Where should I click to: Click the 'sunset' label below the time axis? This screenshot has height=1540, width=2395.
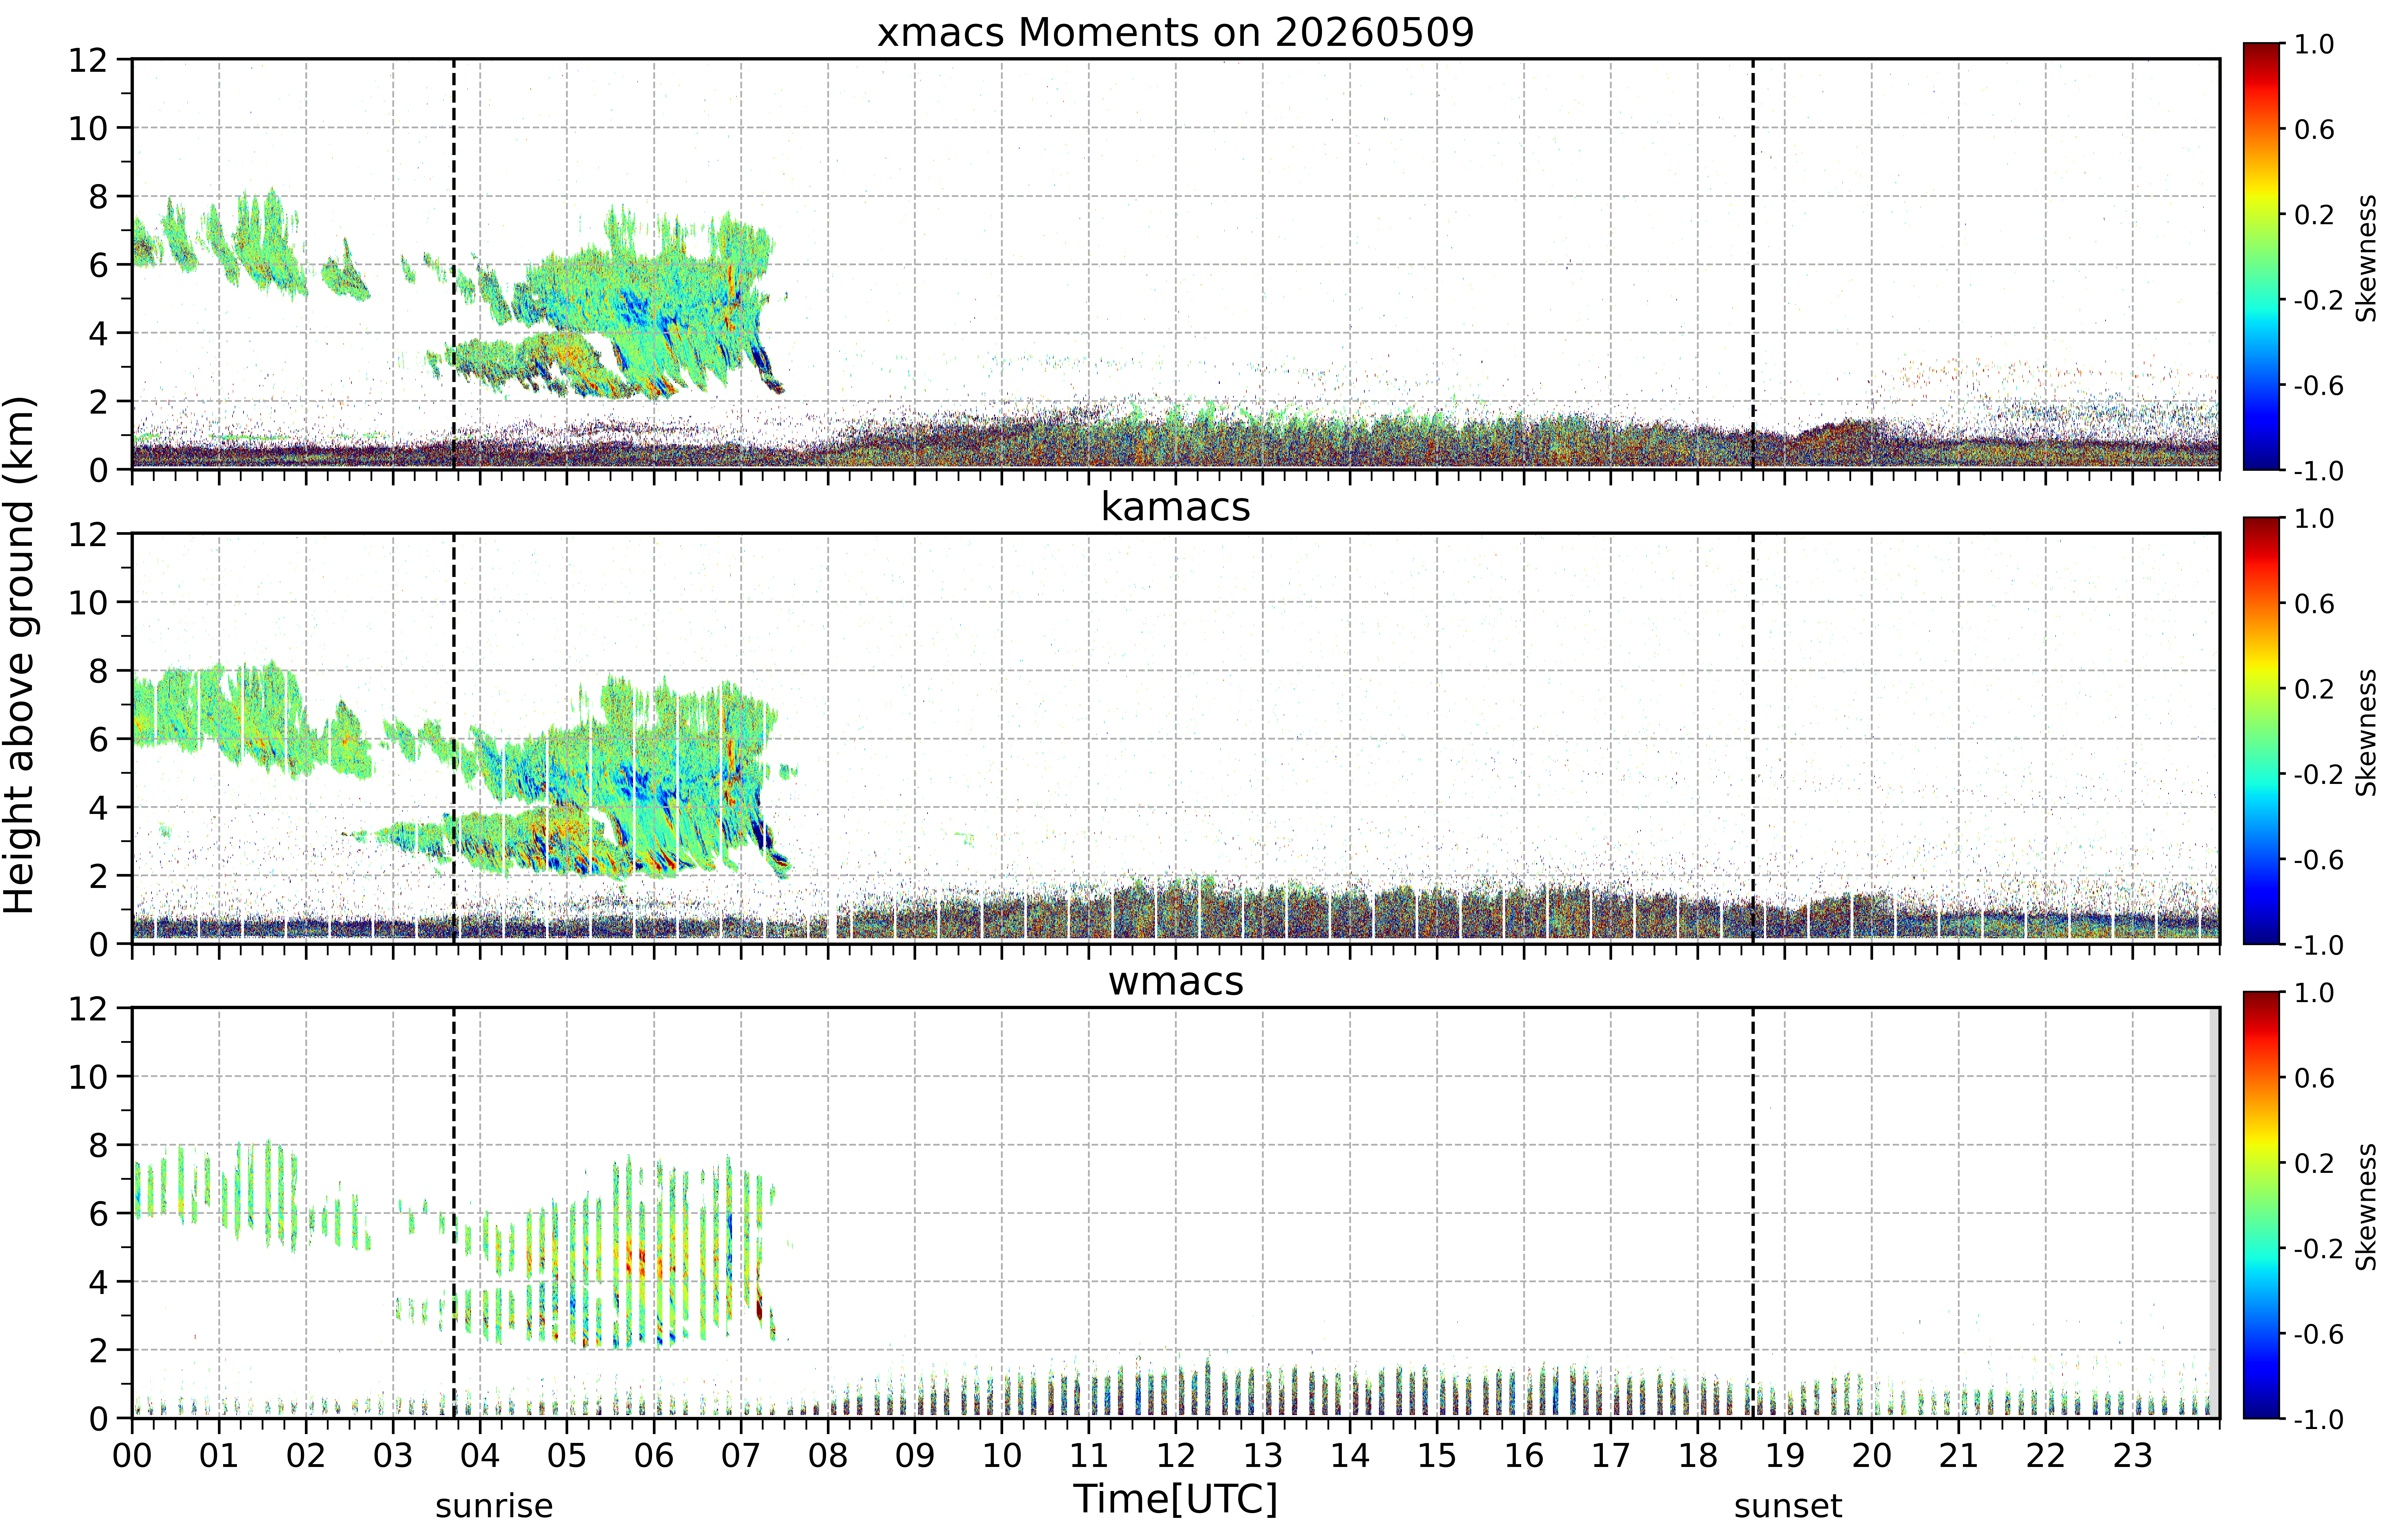point(1788,1506)
